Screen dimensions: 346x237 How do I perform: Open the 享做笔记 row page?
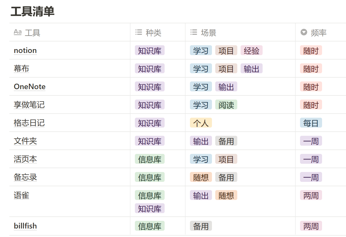[29, 105]
